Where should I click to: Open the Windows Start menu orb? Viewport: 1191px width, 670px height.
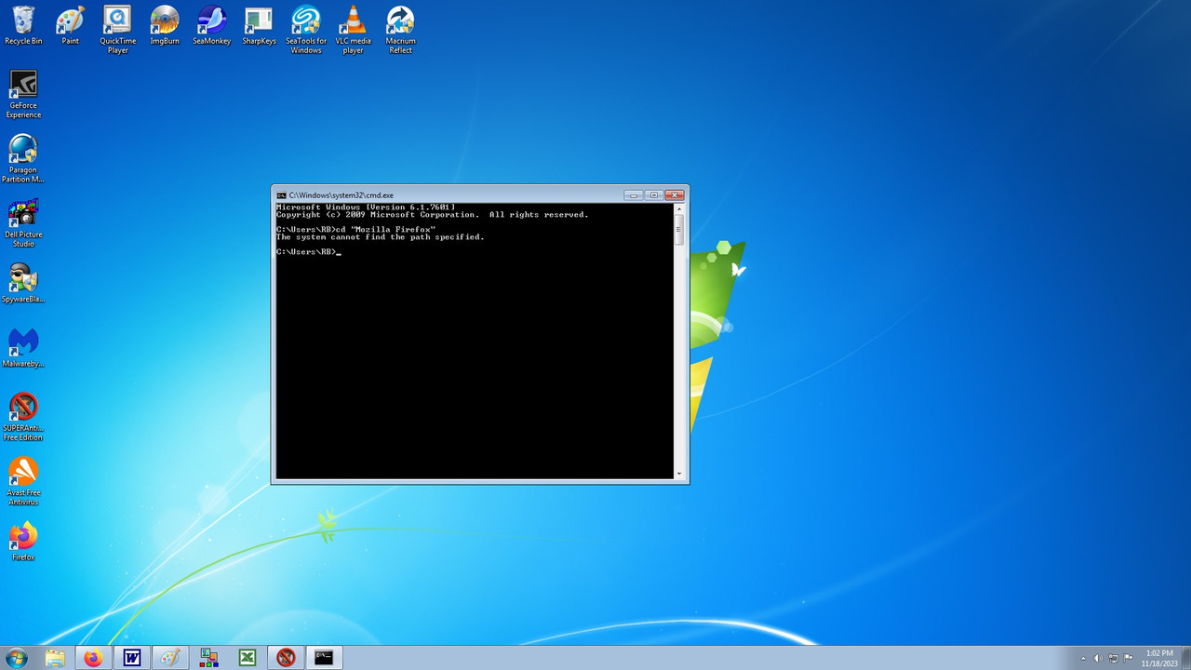pyautogui.click(x=16, y=658)
